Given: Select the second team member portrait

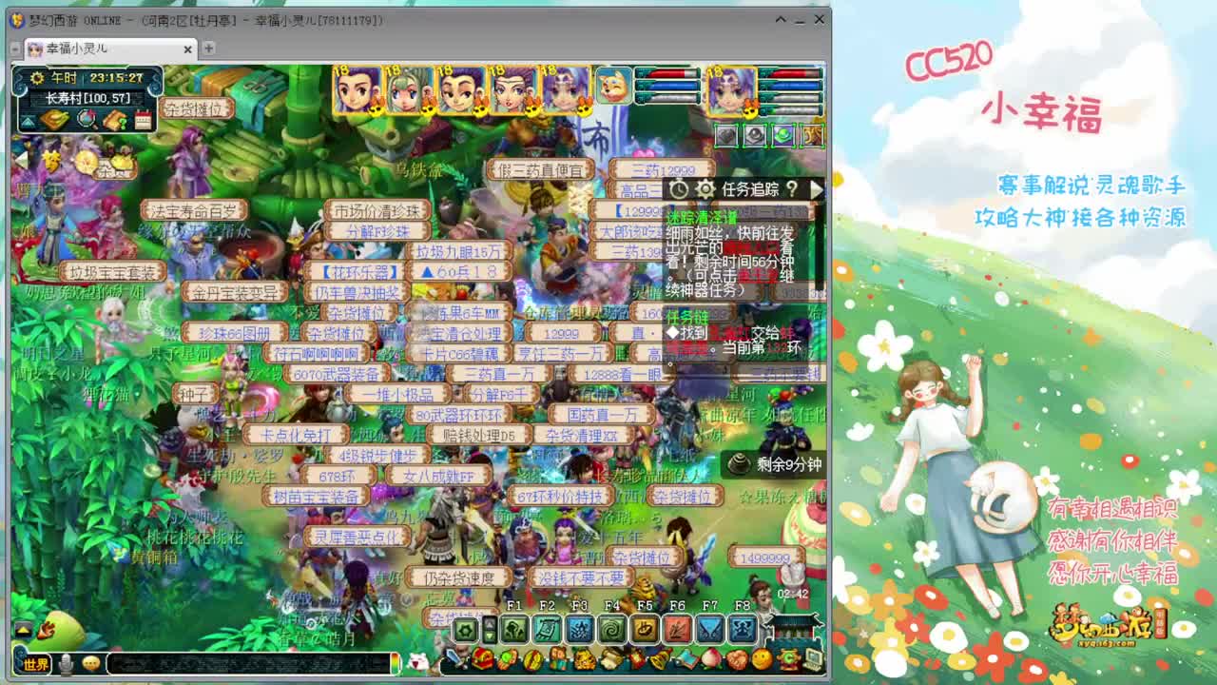Looking at the screenshot, I should [409, 90].
